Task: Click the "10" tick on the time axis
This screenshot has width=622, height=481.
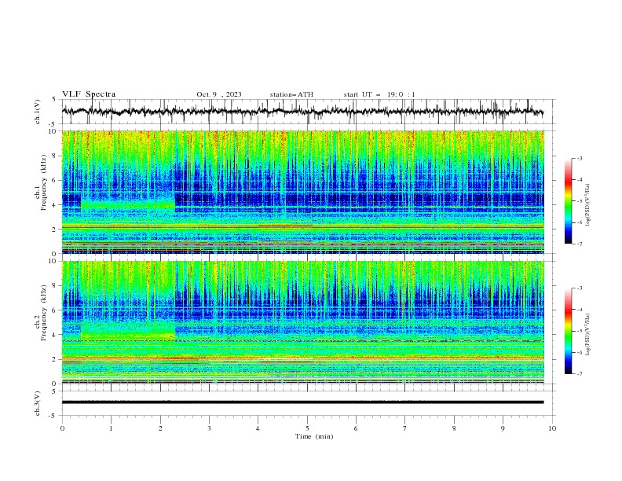Action: click(x=552, y=428)
